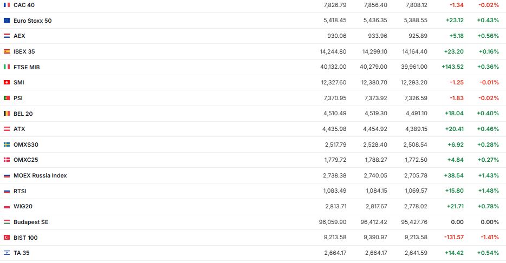Viewport: 506px width, 263px height.
Task: Click the Turkey flag icon beside BIST 100
Action: [x=7, y=238]
